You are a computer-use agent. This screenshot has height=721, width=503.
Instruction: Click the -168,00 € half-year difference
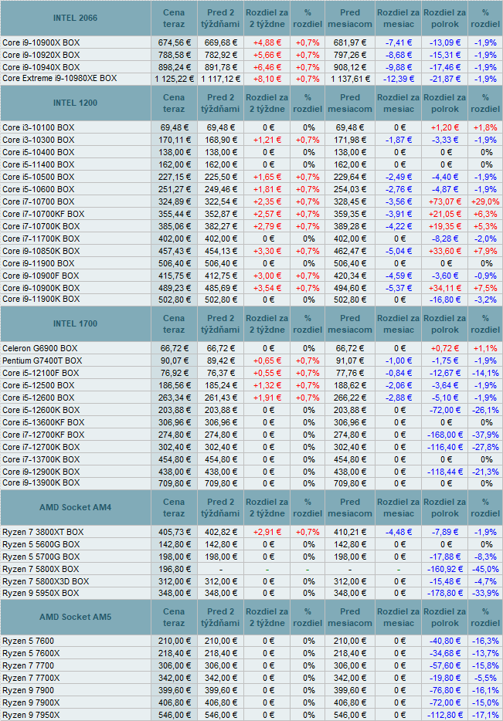click(x=444, y=435)
